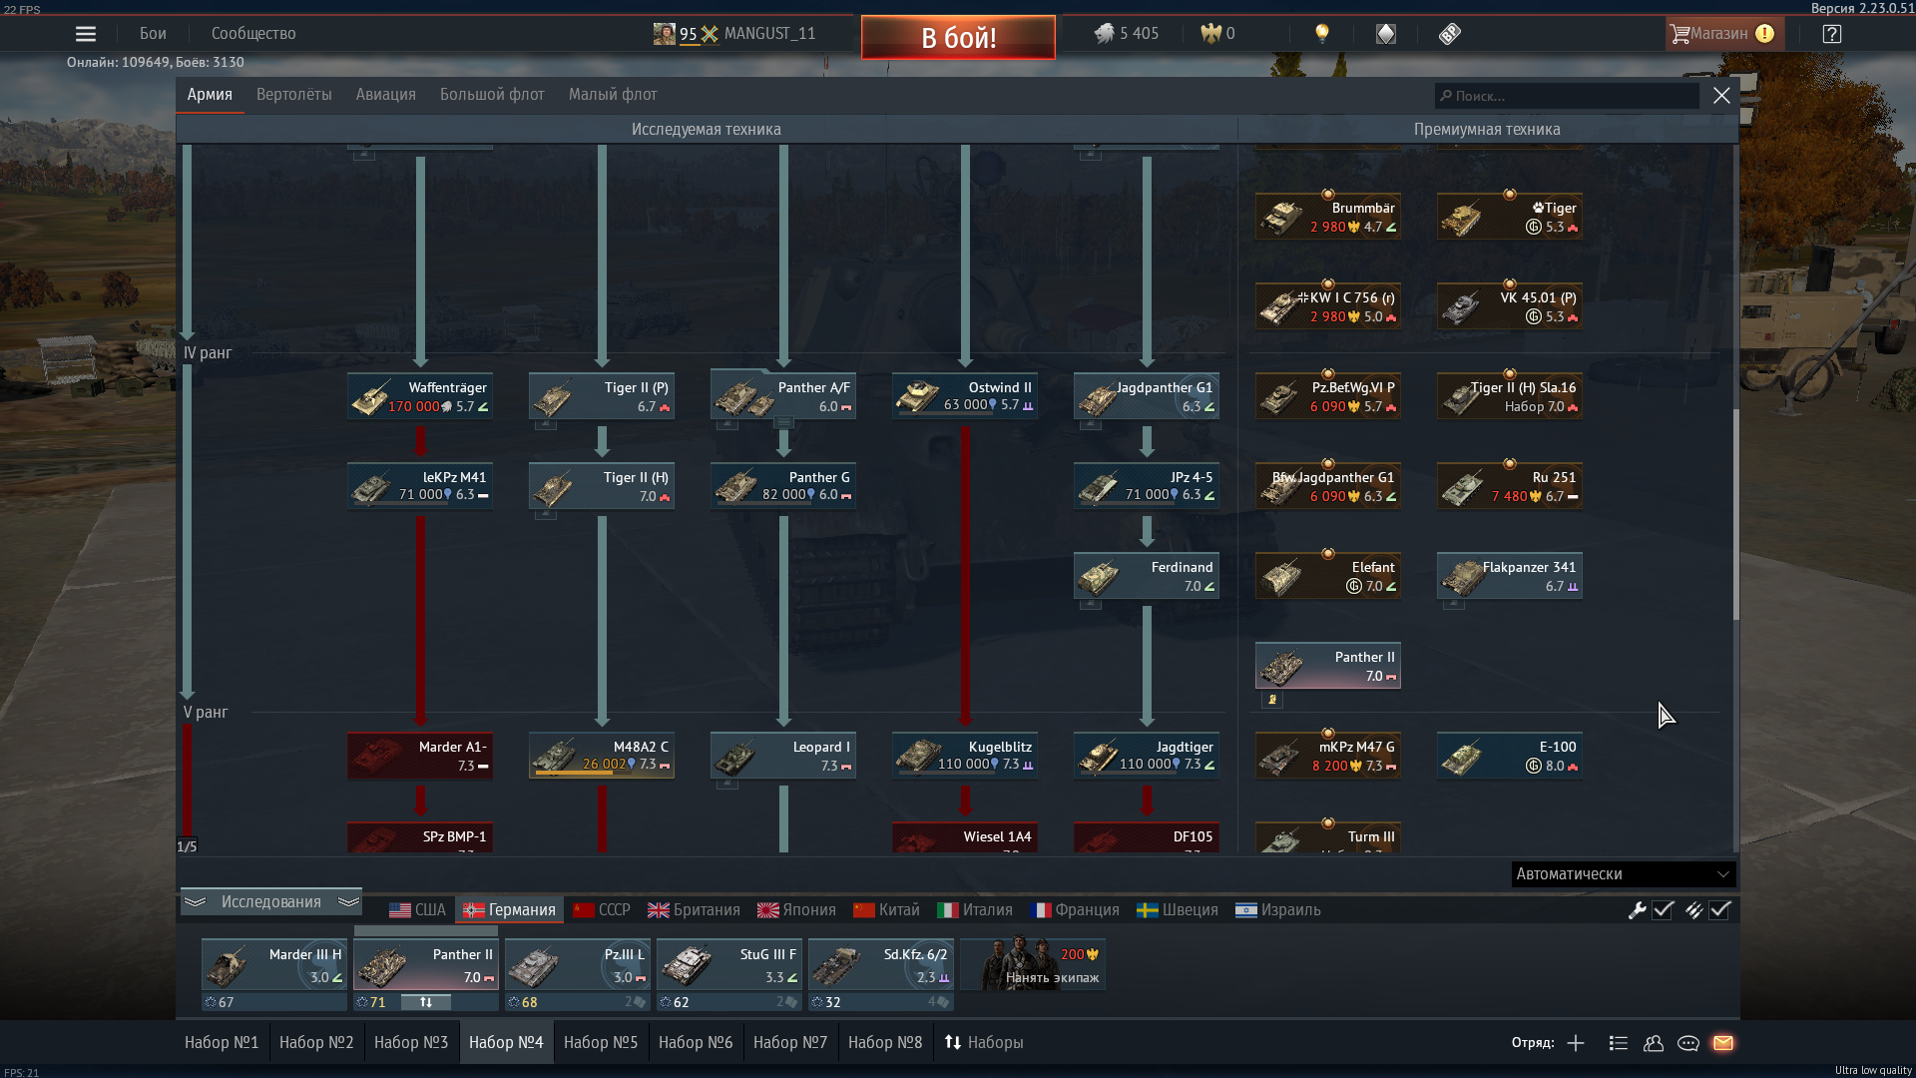This screenshot has height=1078, width=1916.
Task: Switch to Большой флот tab
Action: click(x=492, y=95)
